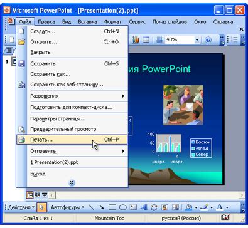Apply the Line Color pen
This screenshot has width=248, height=228.
(204, 207)
